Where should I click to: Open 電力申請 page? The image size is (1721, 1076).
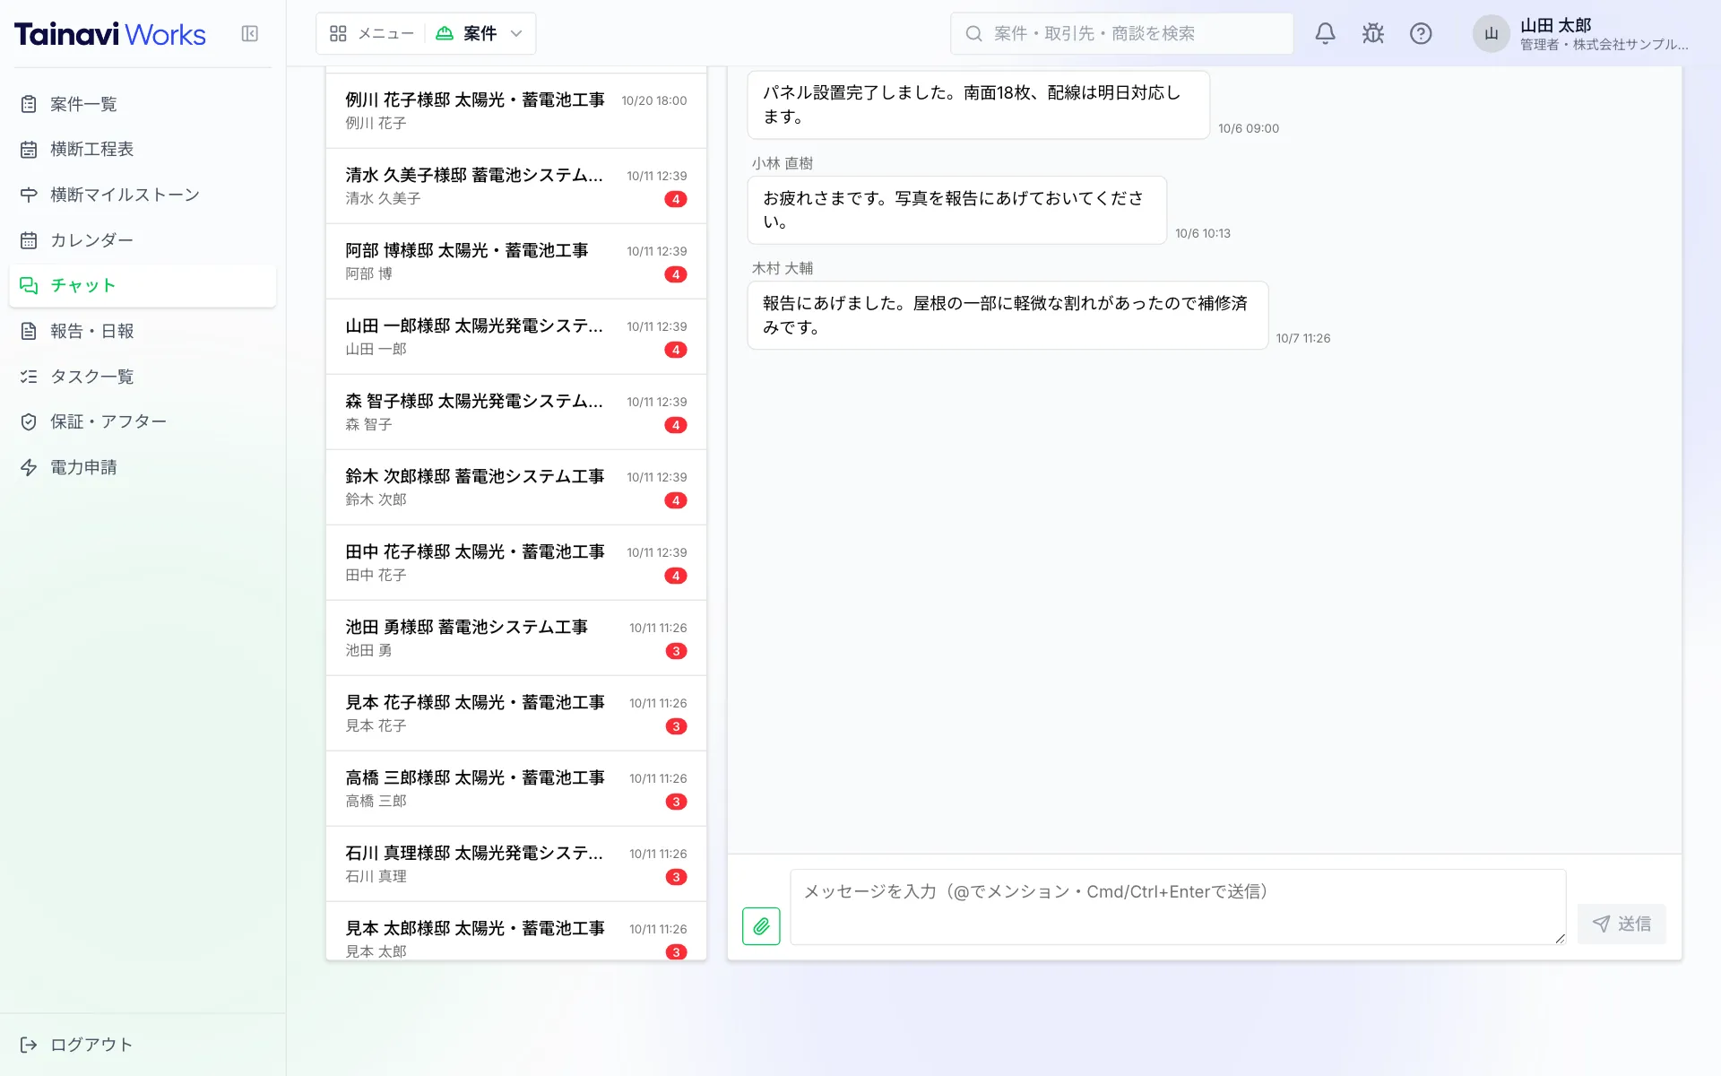coord(143,467)
